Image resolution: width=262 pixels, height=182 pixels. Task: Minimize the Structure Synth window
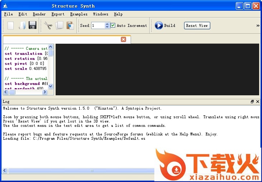click(x=239, y=6)
